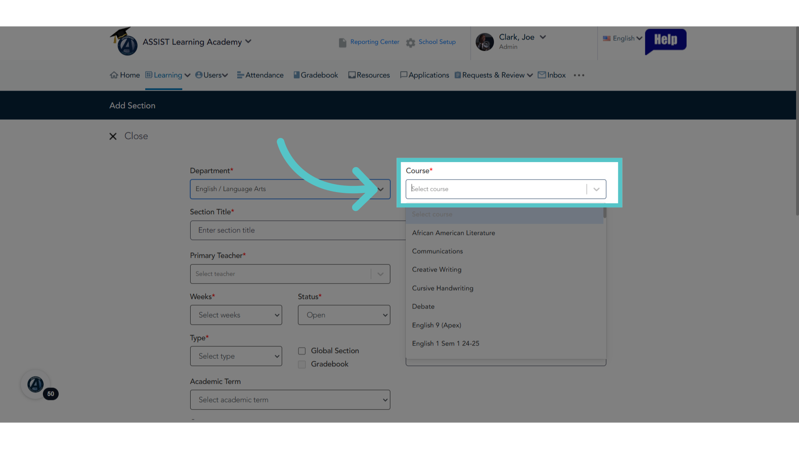Click Joe Clark's profile avatar
799x449 pixels.
pyautogui.click(x=484, y=42)
